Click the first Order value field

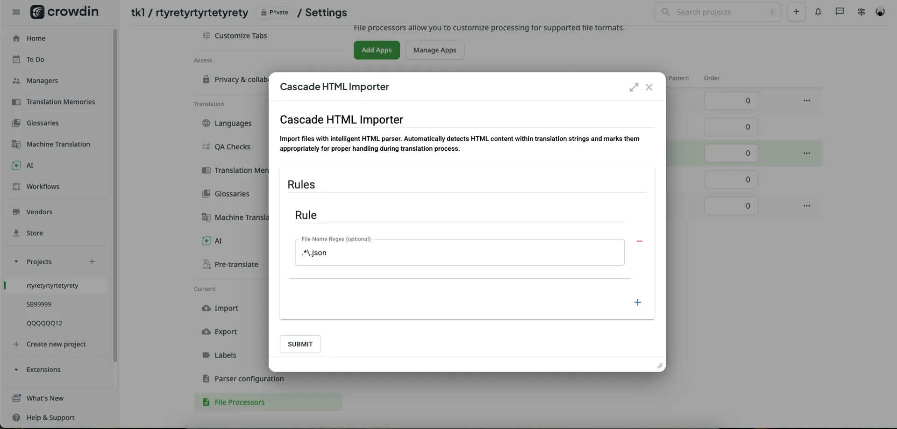pos(731,100)
